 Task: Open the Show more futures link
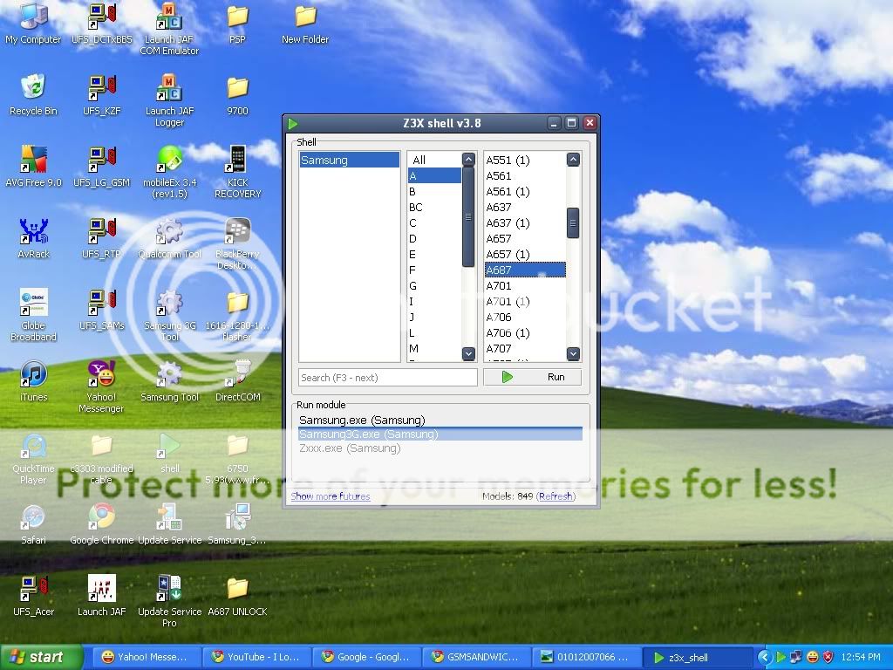331,496
